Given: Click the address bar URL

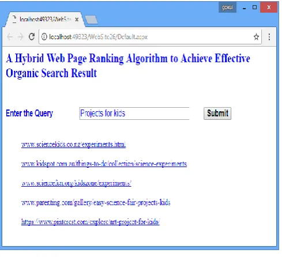Looking at the screenshot, I should pos(98,37).
